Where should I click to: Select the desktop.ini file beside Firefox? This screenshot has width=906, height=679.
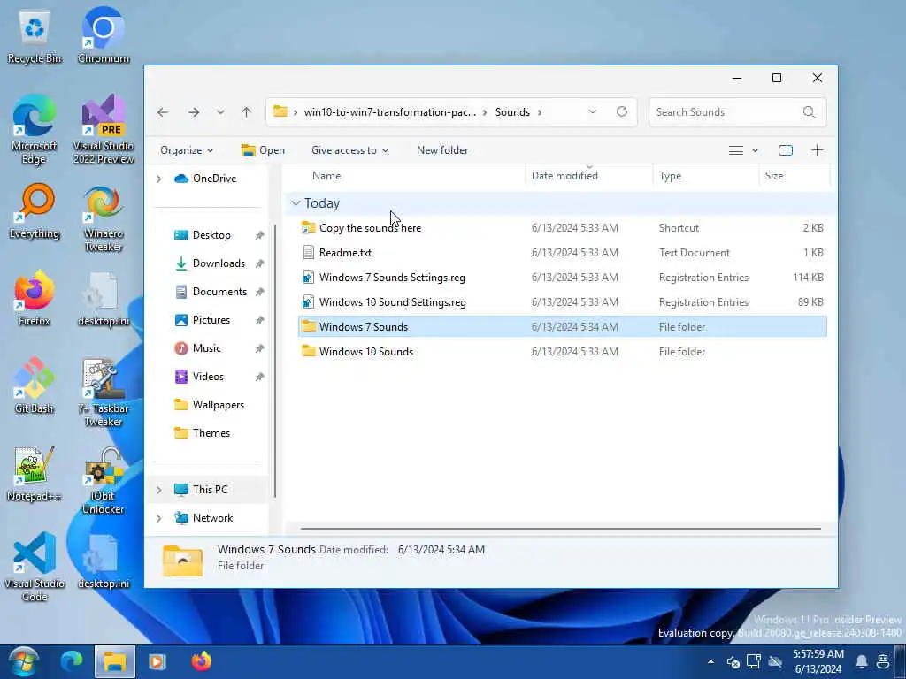click(x=104, y=299)
